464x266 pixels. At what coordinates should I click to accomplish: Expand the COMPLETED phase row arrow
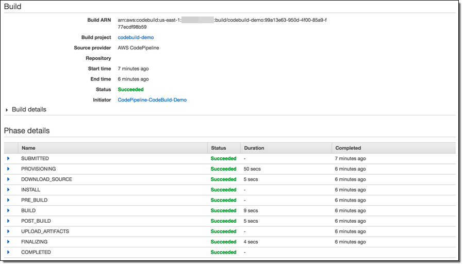pos(8,252)
